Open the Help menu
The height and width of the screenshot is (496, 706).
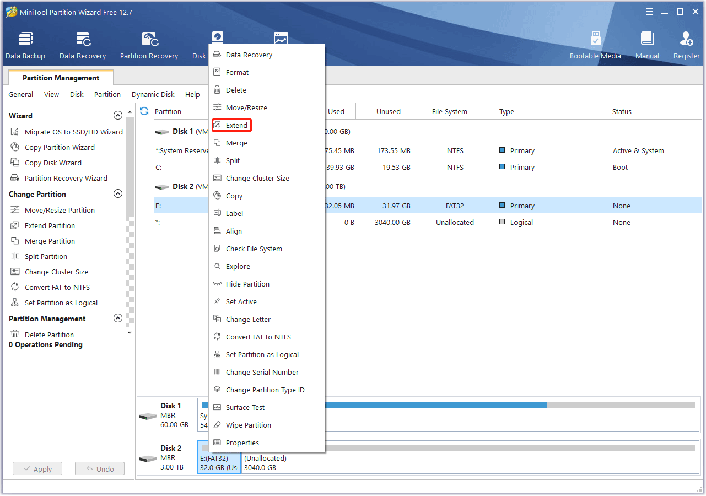(x=192, y=94)
